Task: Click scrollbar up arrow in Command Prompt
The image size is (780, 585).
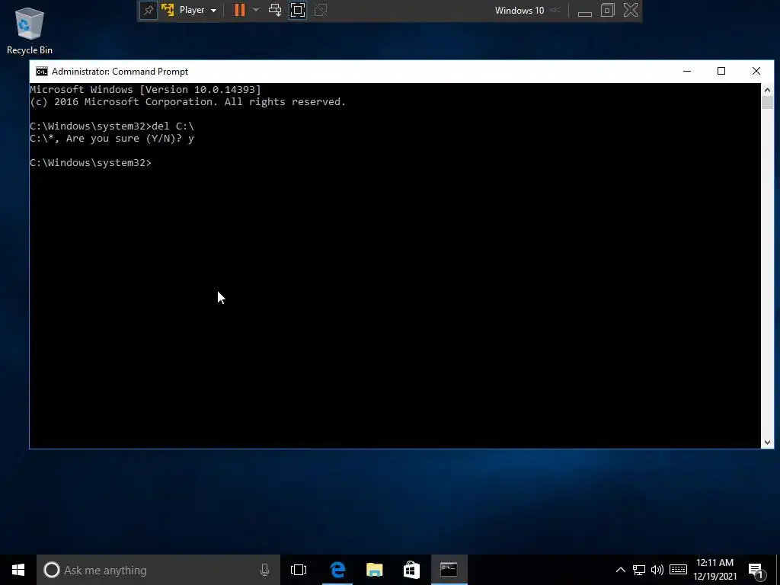Action: point(767,90)
